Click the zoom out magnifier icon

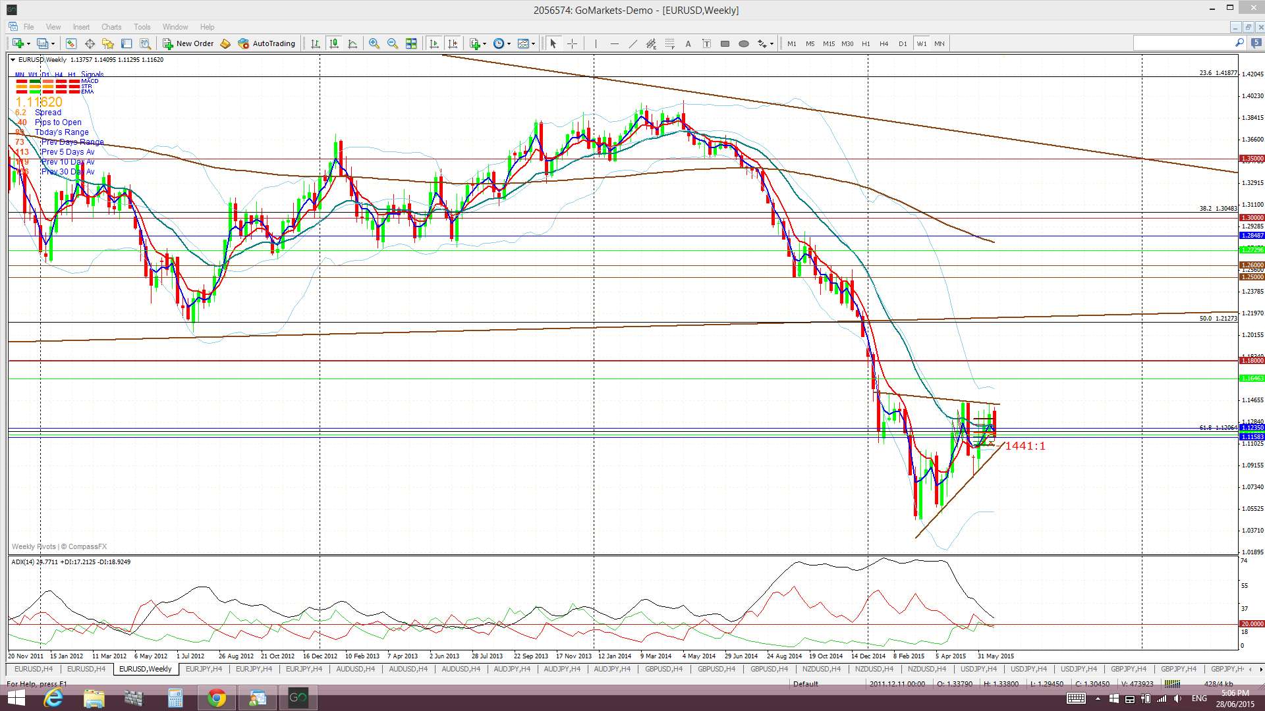click(393, 43)
